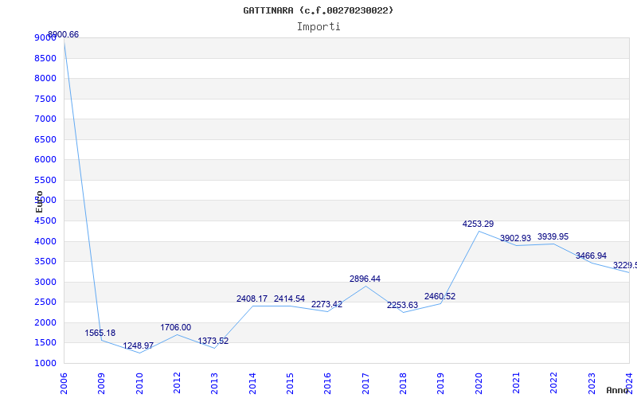Screen dimensions: 637x398
Task: Click the x-axis year 2018
Action: click(403, 384)
